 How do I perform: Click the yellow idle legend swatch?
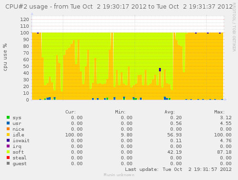(8, 135)
